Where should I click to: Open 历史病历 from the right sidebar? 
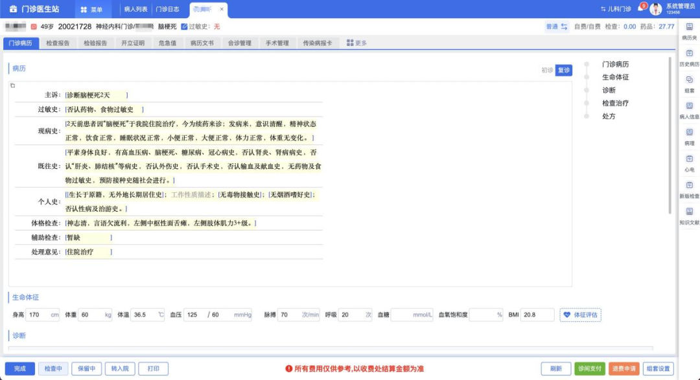pos(689,55)
